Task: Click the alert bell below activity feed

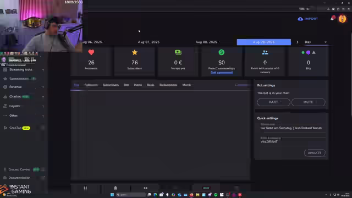Action: (x=116, y=188)
